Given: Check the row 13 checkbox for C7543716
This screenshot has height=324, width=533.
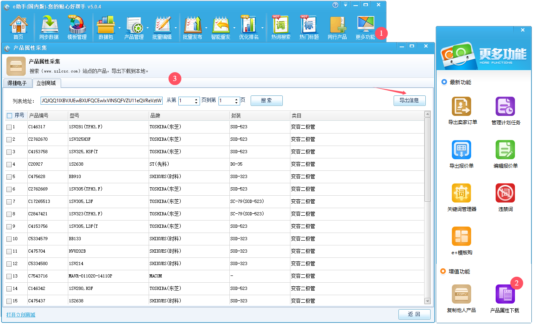Looking at the screenshot, I should click(9, 276).
